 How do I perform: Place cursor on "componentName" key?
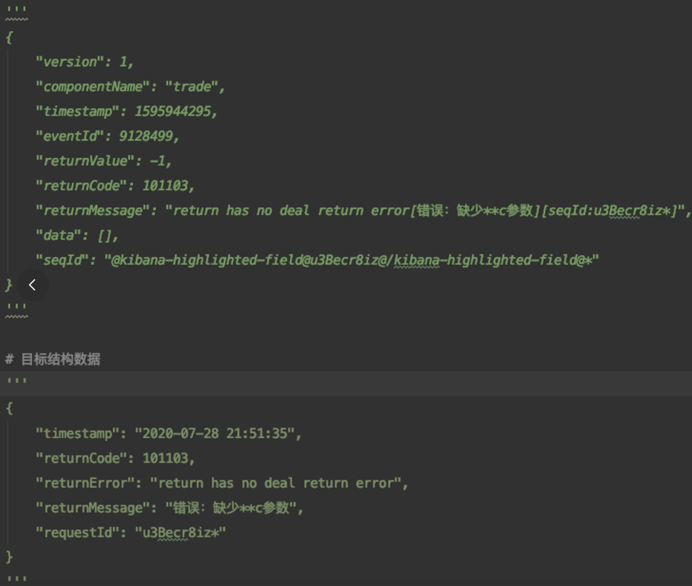click(x=93, y=87)
